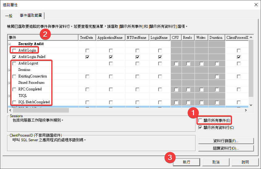Switch to the 一般 tab
The image size is (261, 169).
coord(9,16)
